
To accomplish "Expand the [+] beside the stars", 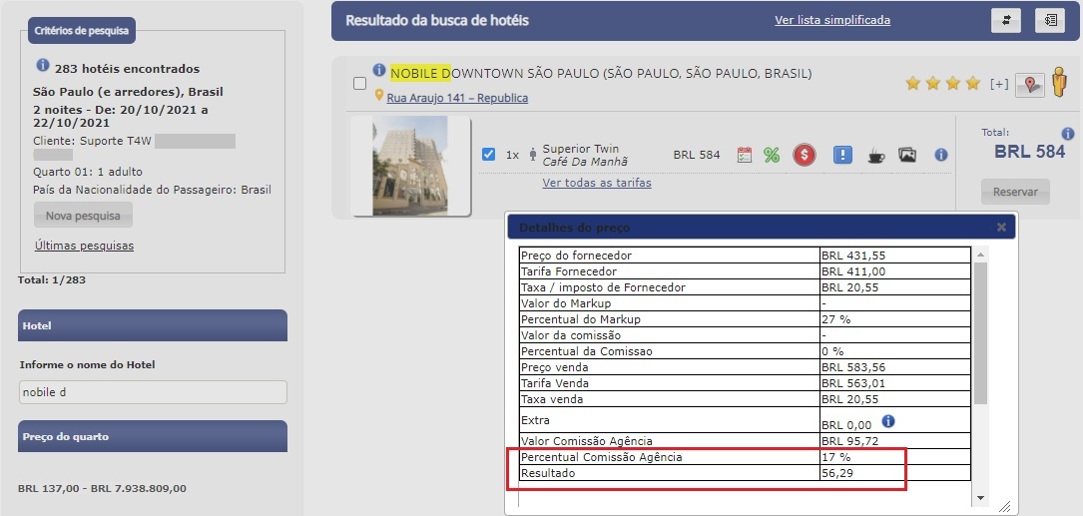I will 999,84.
